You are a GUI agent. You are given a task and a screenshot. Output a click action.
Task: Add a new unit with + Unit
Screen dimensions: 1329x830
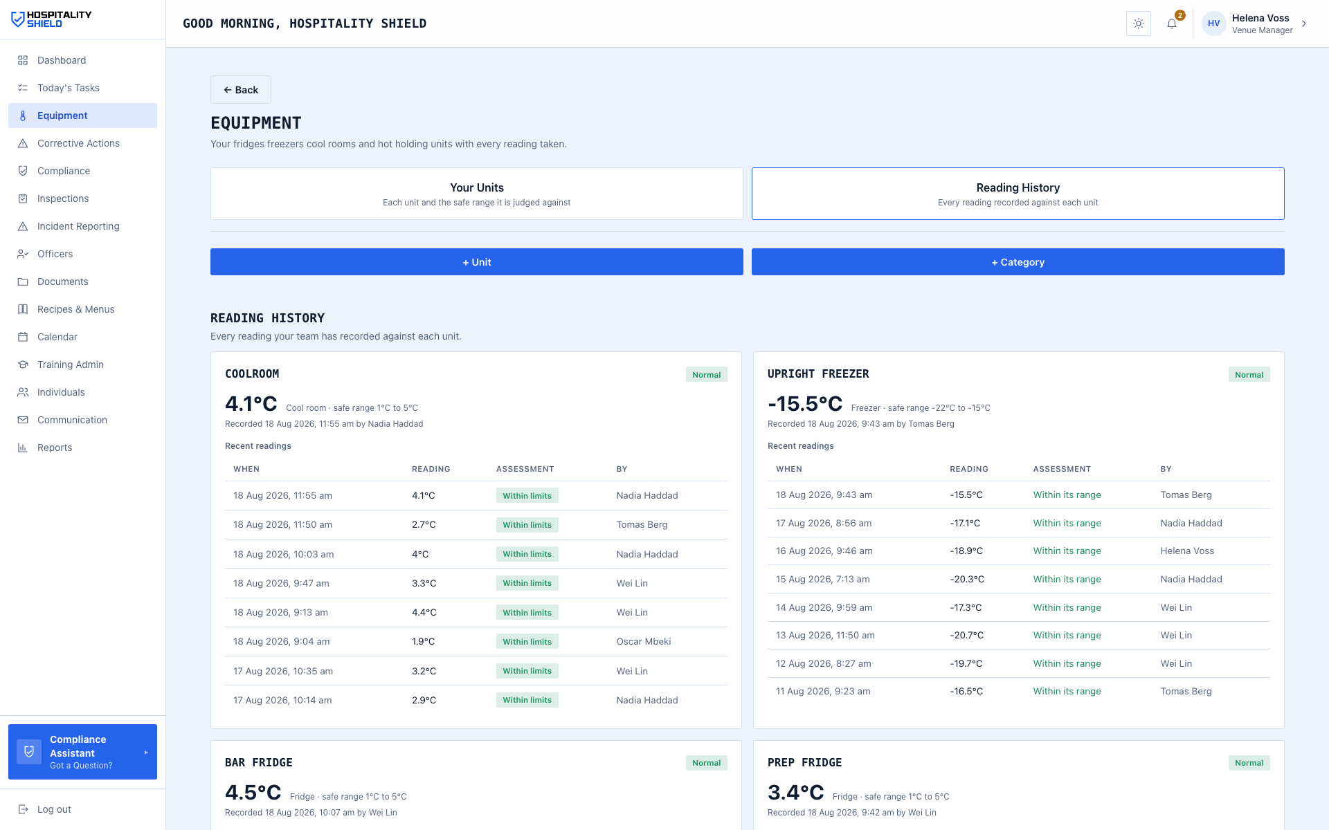point(477,262)
